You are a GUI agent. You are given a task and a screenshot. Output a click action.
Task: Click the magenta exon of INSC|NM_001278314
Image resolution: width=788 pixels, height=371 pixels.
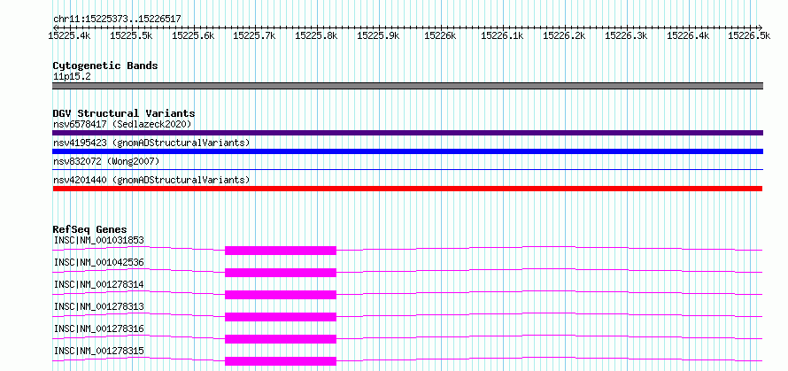pos(281,295)
